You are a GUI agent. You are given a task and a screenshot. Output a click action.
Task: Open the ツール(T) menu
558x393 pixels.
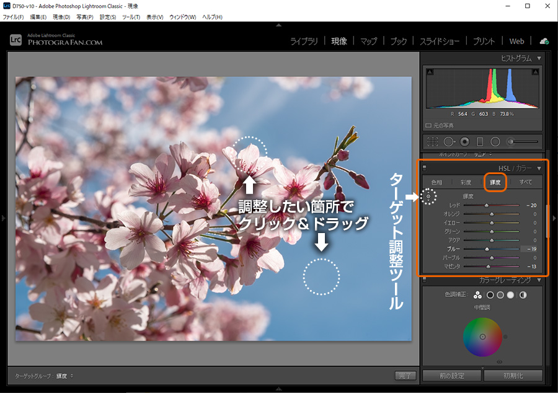[131, 17]
